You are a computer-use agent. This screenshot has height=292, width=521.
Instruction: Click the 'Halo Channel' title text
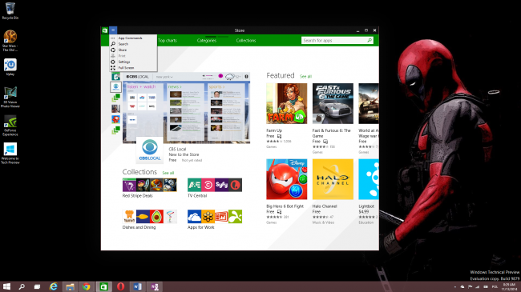[325, 206]
